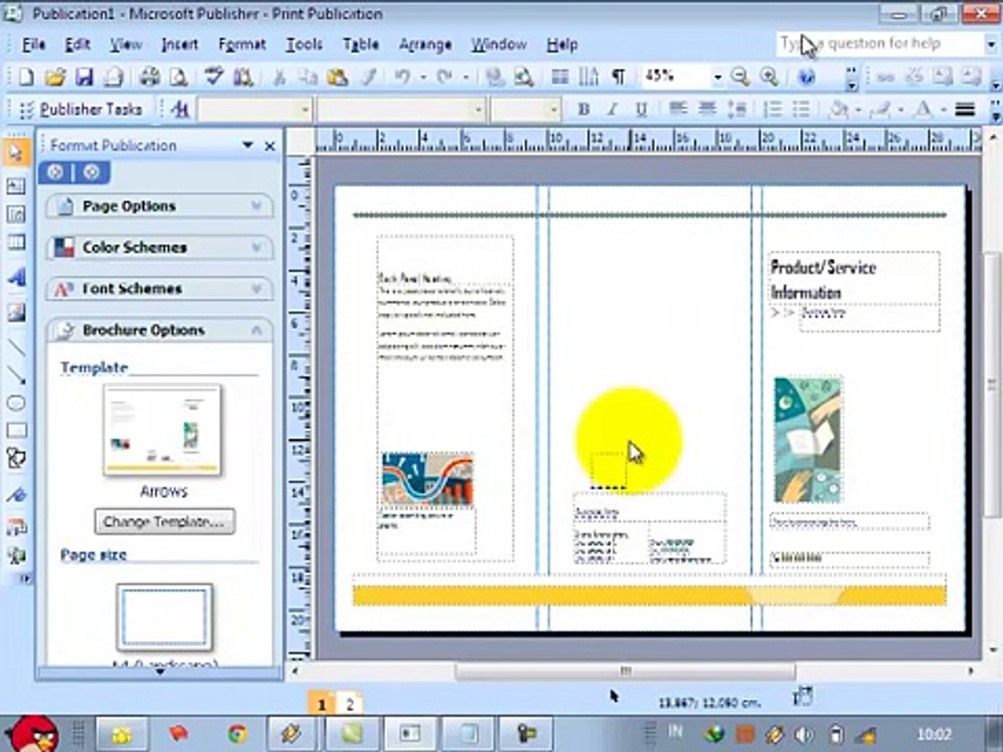The height and width of the screenshot is (752, 1003).
Task: Toggle Underline formatting button
Action: [x=641, y=109]
